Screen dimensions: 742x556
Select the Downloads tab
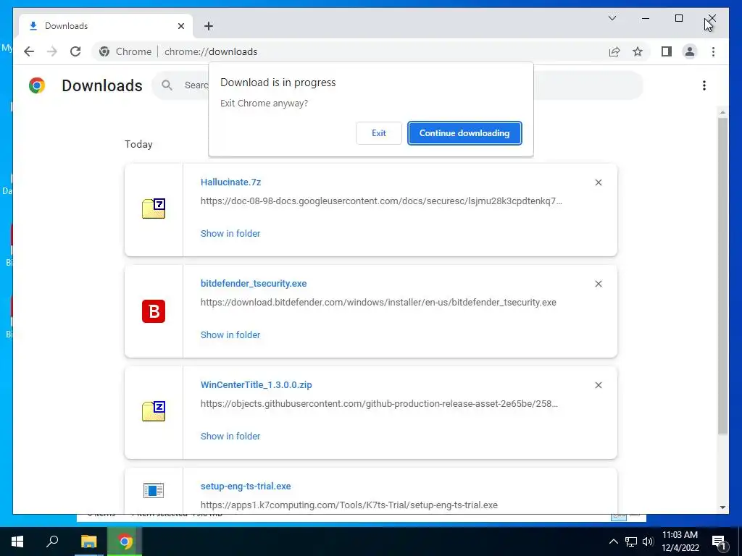[106, 26]
